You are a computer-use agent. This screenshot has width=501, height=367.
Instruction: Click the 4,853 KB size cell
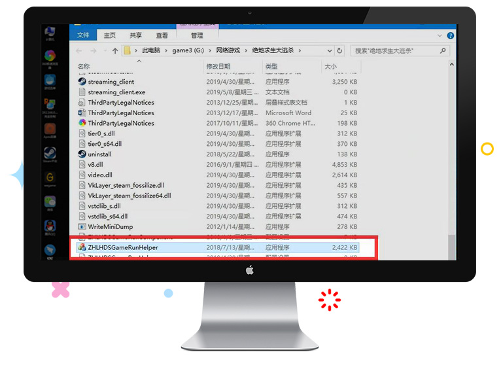click(345, 165)
